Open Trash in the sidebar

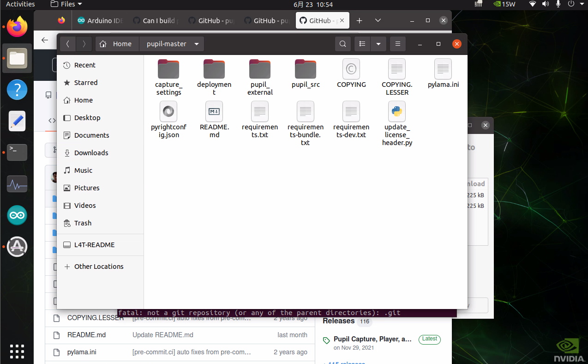pyautogui.click(x=100, y=223)
